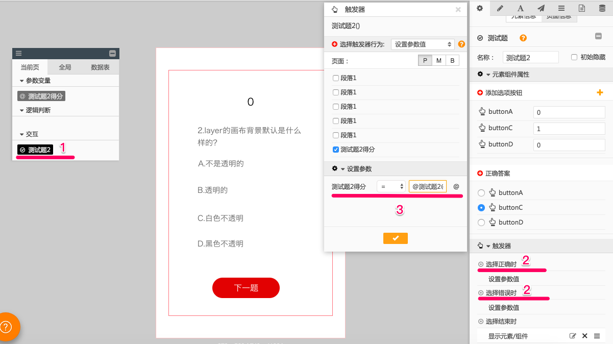This screenshot has width=613, height=344.
Task: Click the 名称 input field containing 测试题2
Action: coord(530,57)
